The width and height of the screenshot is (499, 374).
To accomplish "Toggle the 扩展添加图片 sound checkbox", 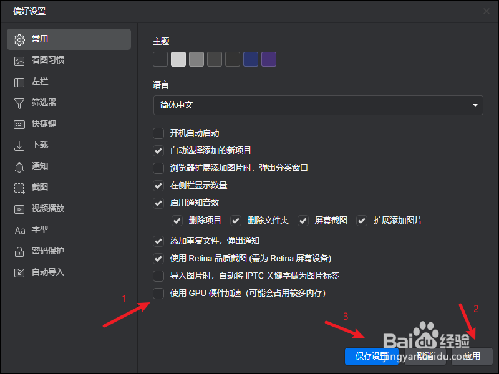I will click(362, 221).
